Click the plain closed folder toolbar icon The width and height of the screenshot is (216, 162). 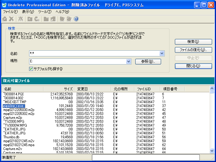(x=46, y=19)
